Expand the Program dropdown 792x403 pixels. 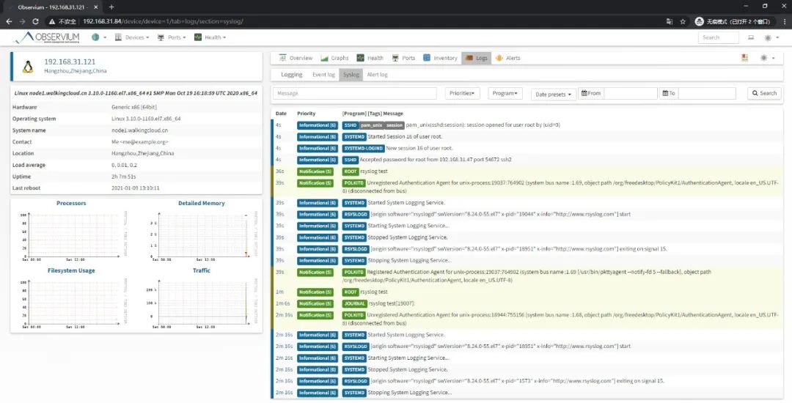pos(505,93)
